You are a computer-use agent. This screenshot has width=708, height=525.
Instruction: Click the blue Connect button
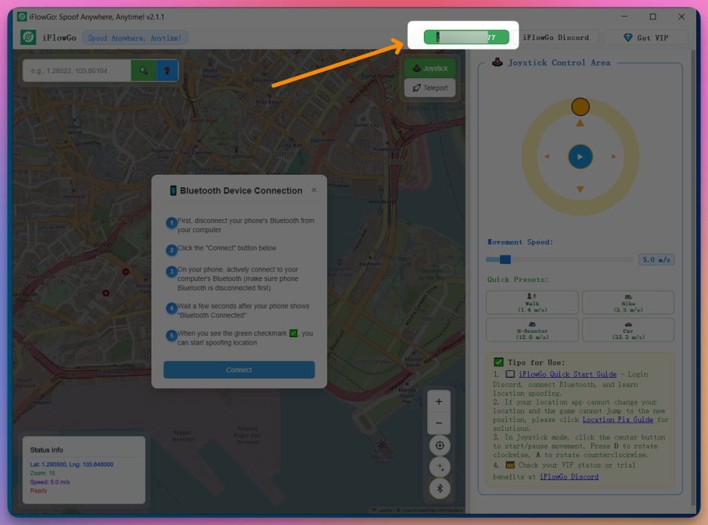pyautogui.click(x=239, y=370)
